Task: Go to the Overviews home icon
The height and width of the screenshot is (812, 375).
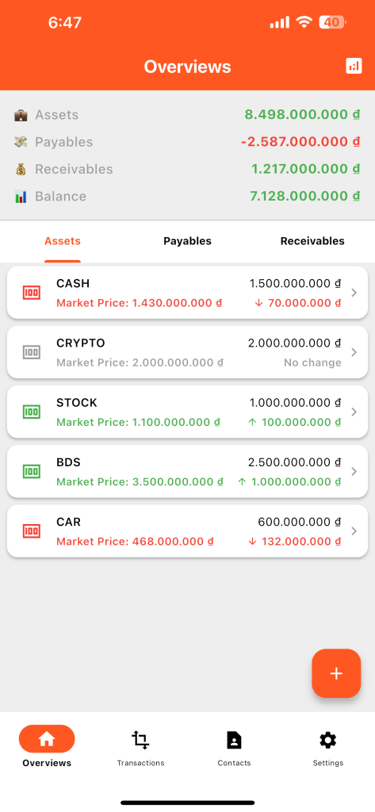Action: click(x=47, y=739)
